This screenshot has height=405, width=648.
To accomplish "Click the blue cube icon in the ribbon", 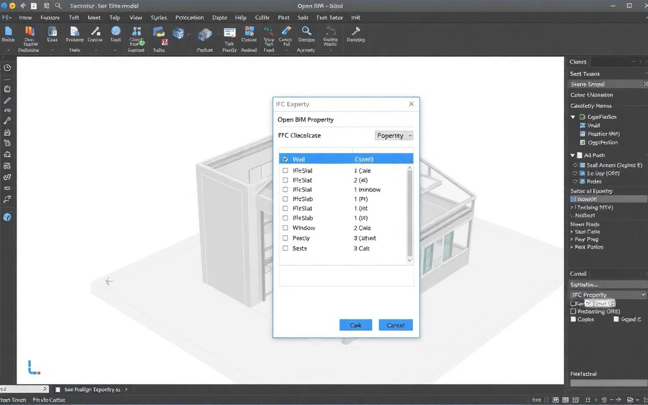I will [x=178, y=33].
